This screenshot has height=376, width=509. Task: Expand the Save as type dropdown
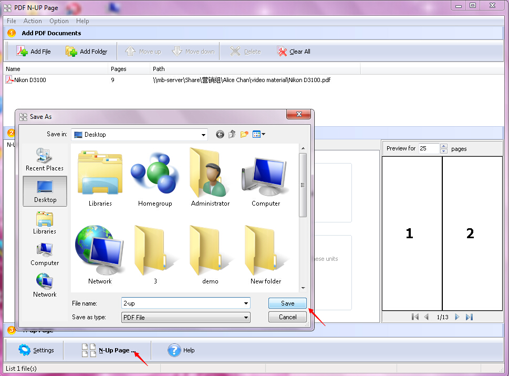246,317
